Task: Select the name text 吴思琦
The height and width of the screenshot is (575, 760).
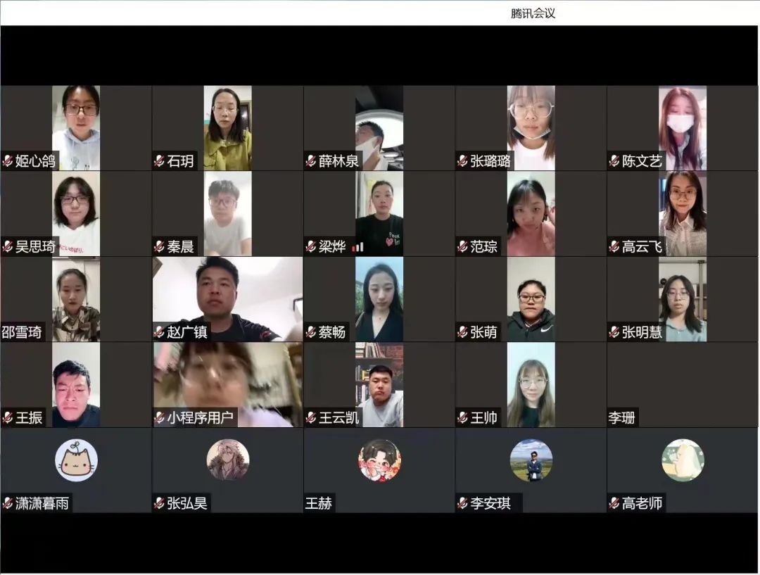Action: [35, 247]
